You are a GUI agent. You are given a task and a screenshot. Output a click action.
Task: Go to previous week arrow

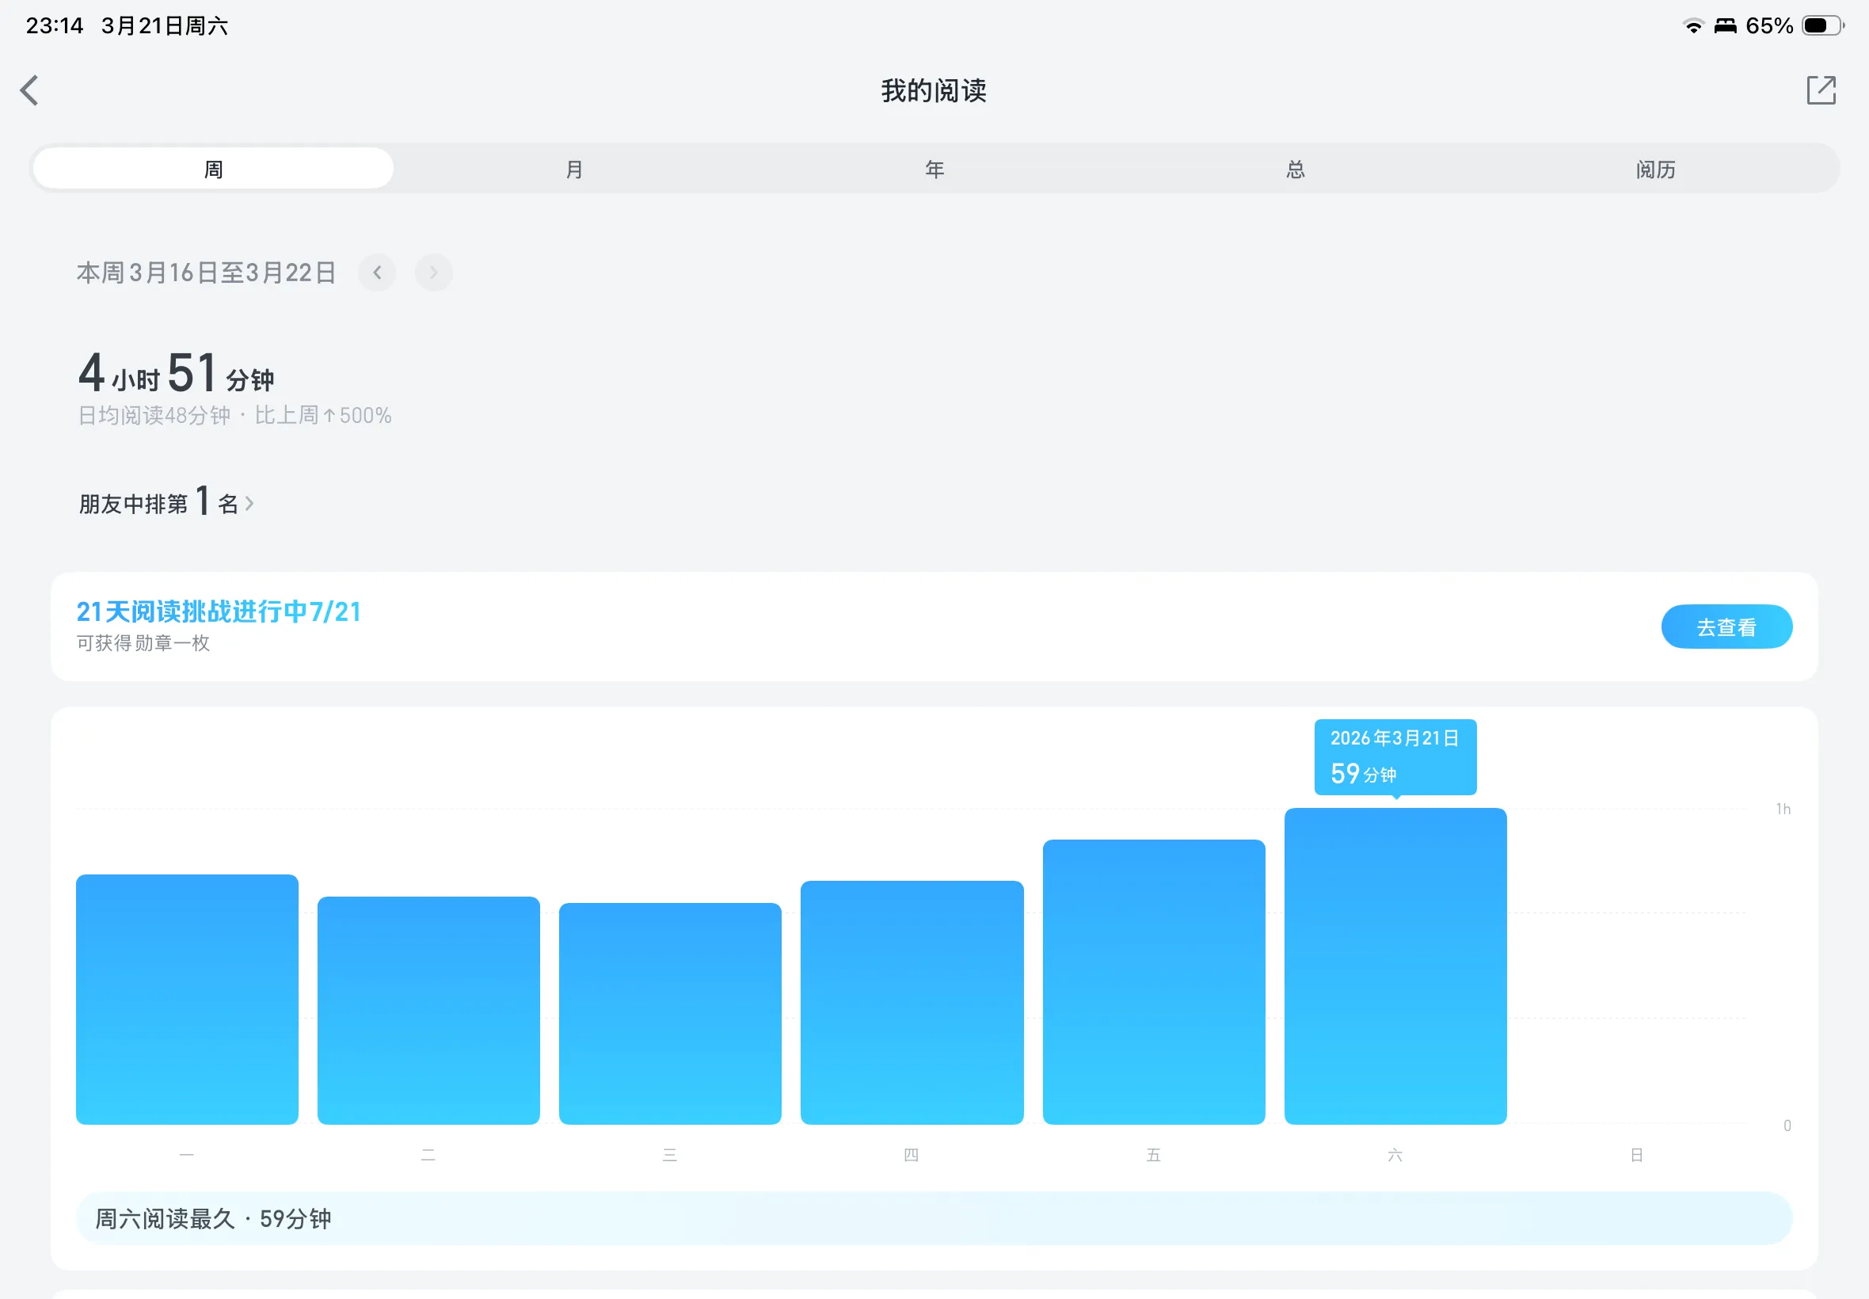tap(377, 272)
